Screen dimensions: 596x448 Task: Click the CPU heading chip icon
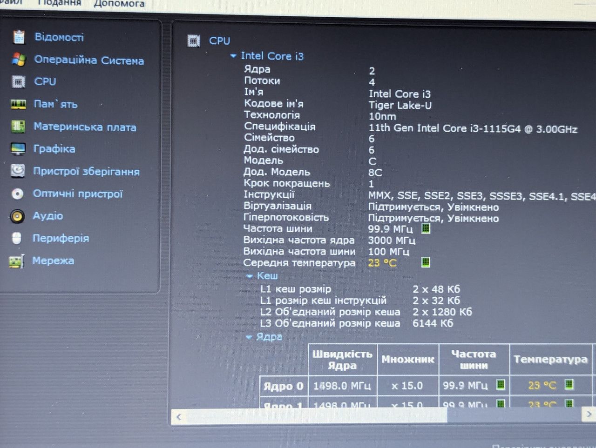(194, 41)
